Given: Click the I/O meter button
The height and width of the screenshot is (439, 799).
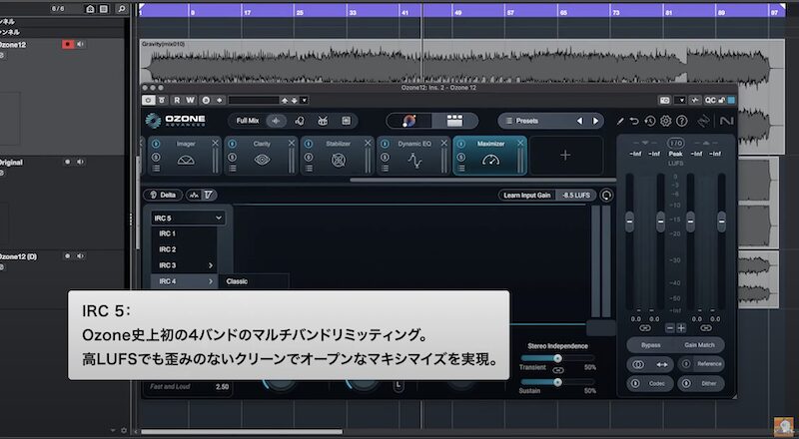Looking at the screenshot, I should pyautogui.click(x=675, y=144).
